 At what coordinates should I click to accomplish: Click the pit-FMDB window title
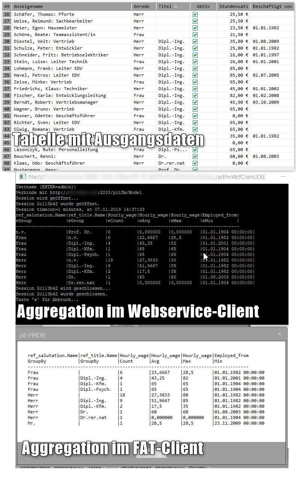[x=32, y=334]
